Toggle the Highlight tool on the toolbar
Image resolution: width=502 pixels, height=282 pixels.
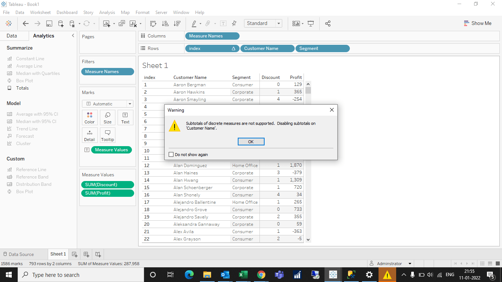[x=194, y=23]
